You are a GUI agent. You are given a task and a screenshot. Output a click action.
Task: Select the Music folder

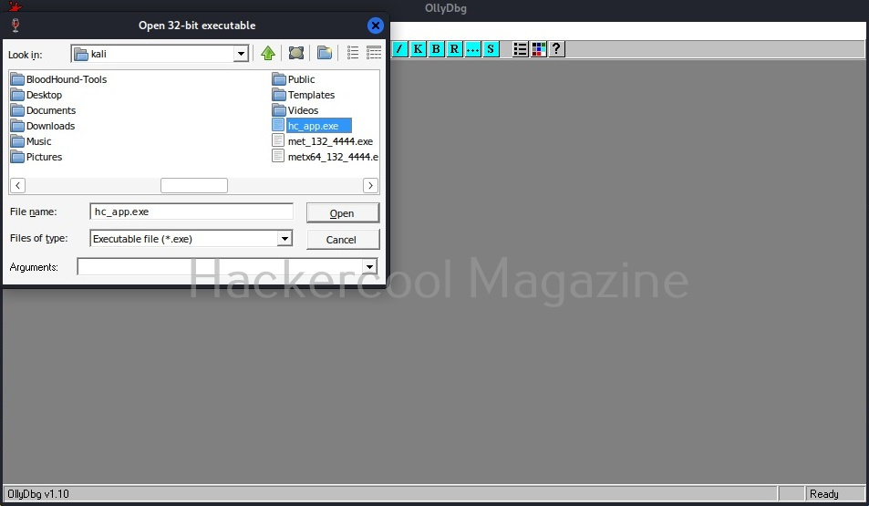[31, 141]
